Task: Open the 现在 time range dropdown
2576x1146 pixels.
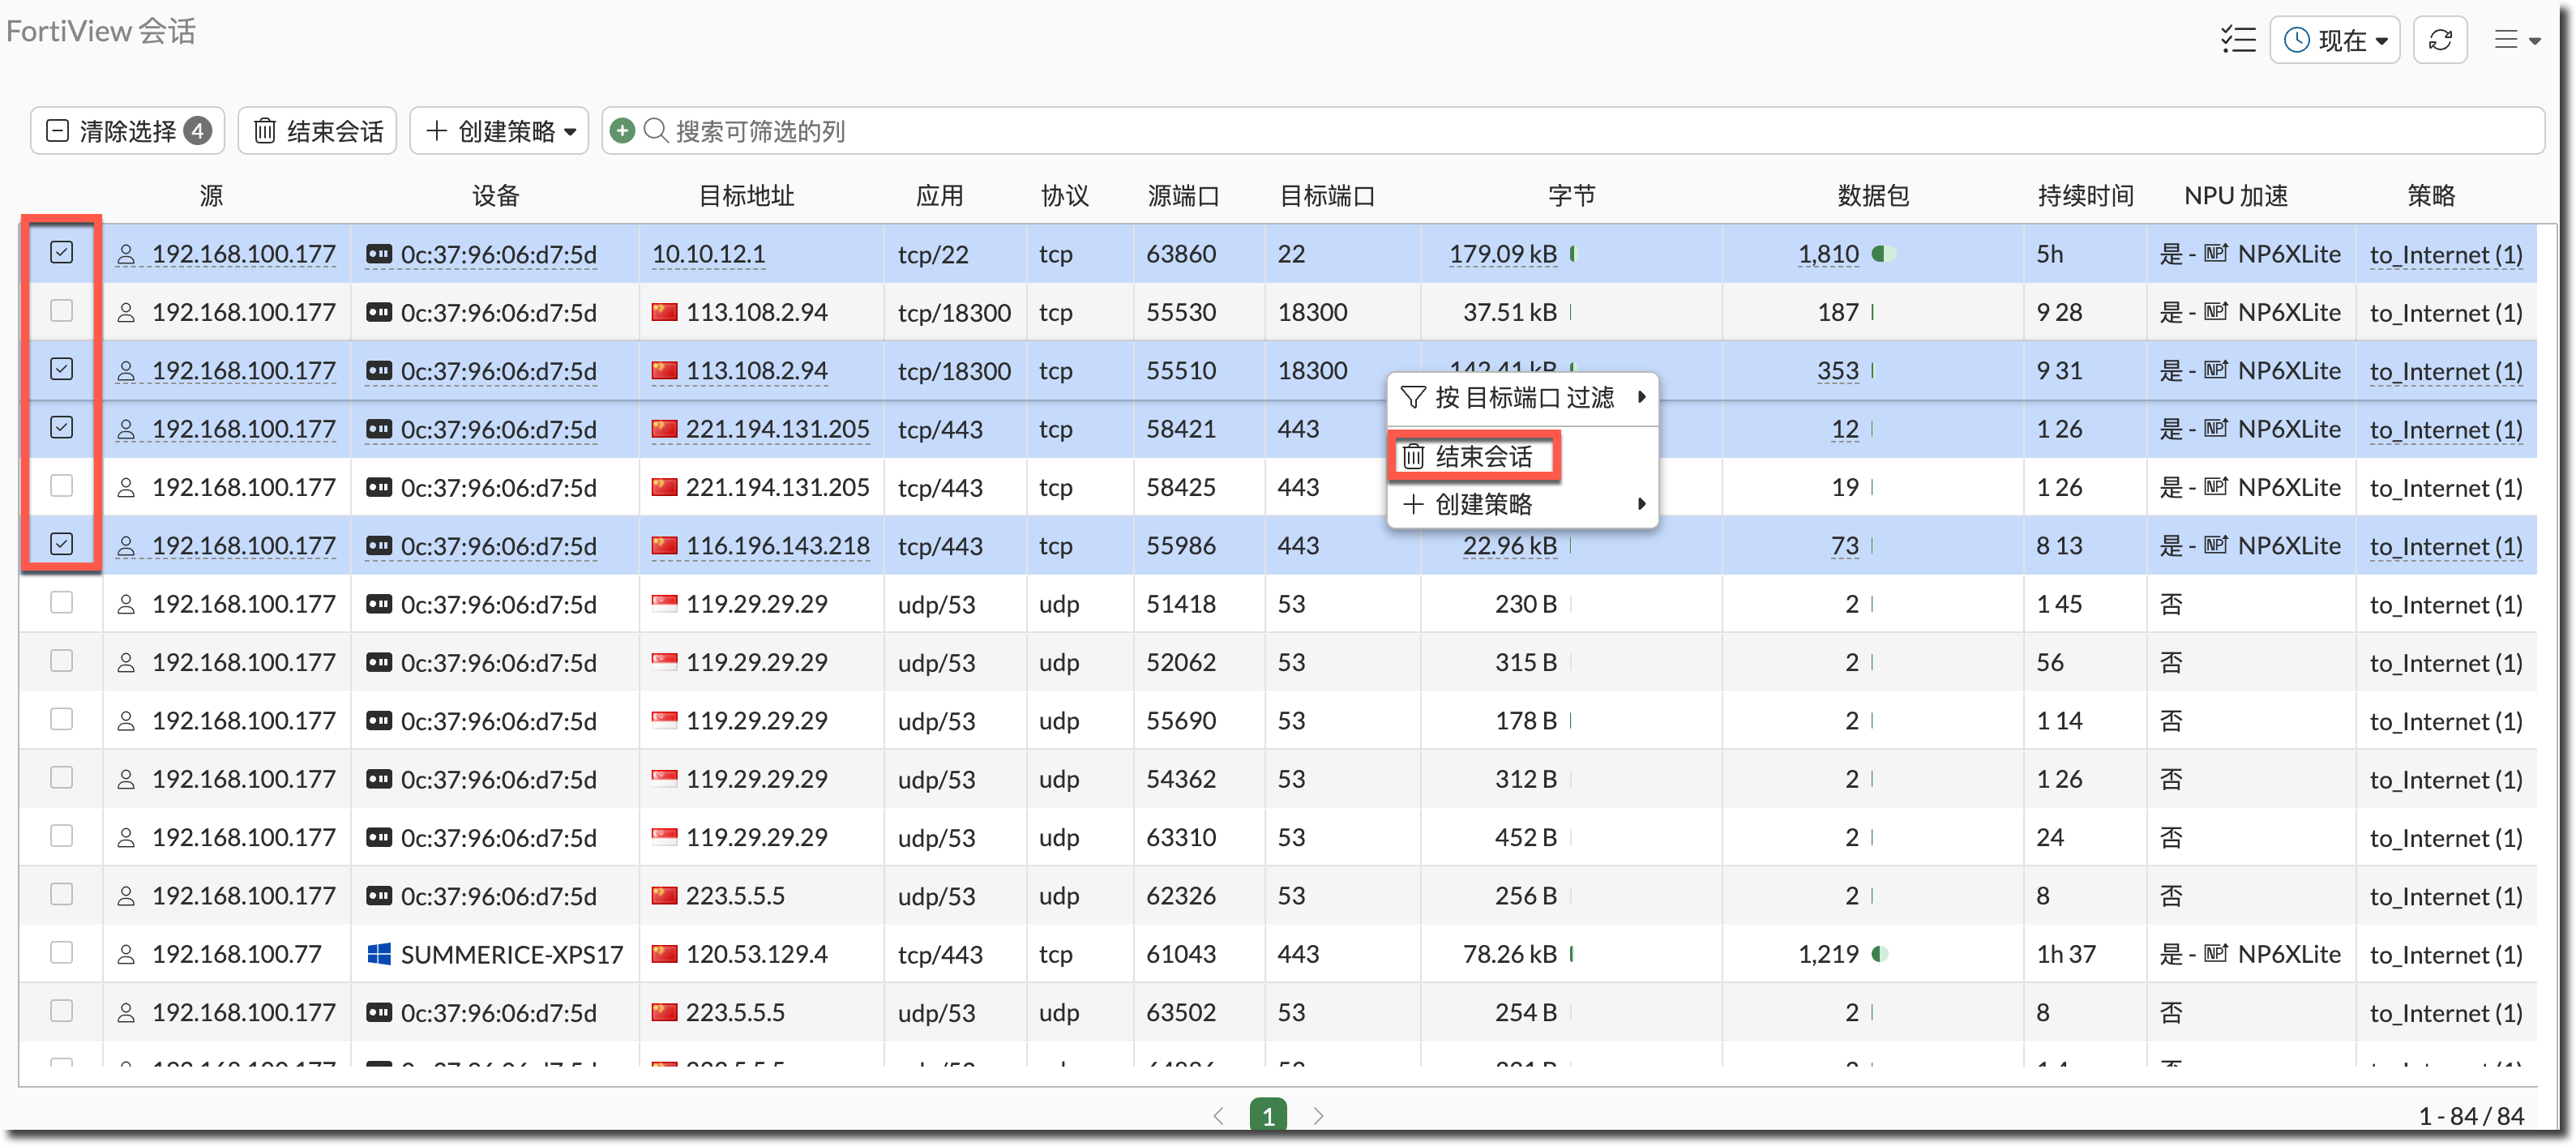Action: click(x=2335, y=40)
